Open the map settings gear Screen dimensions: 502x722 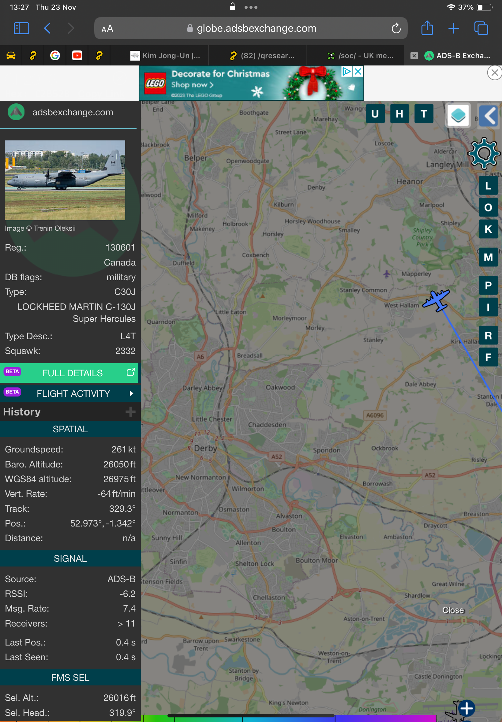tap(484, 153)
